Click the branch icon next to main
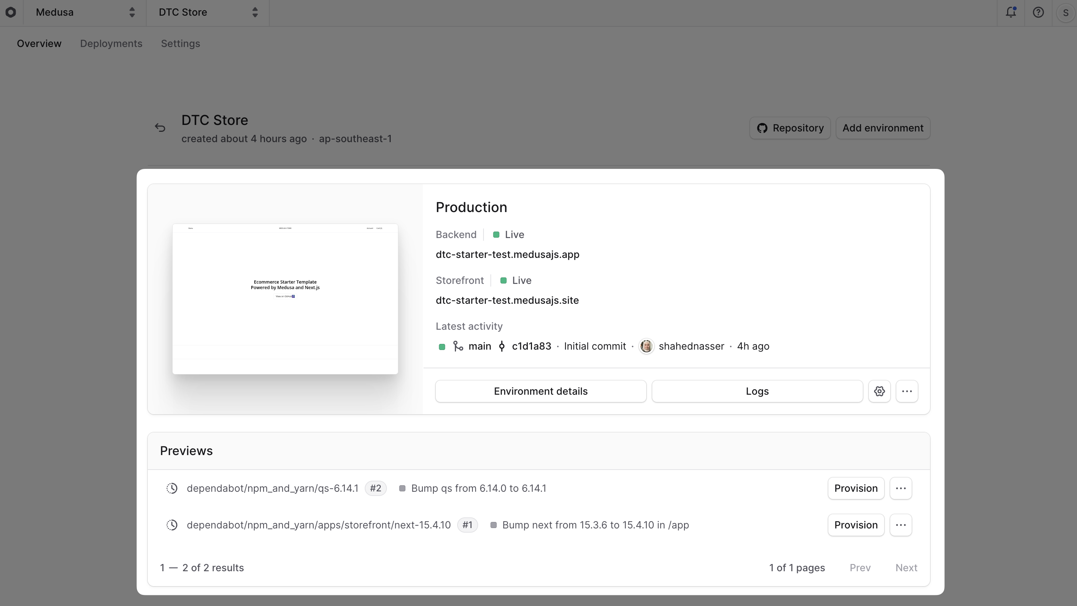 pos(459,346)
